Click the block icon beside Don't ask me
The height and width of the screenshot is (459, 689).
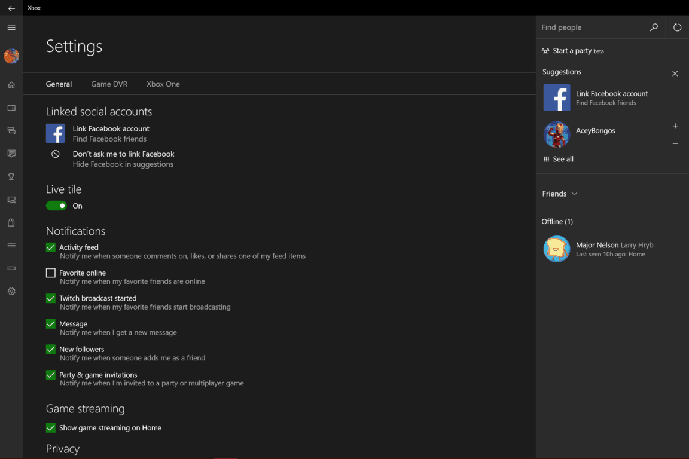[x=56, y=154]
